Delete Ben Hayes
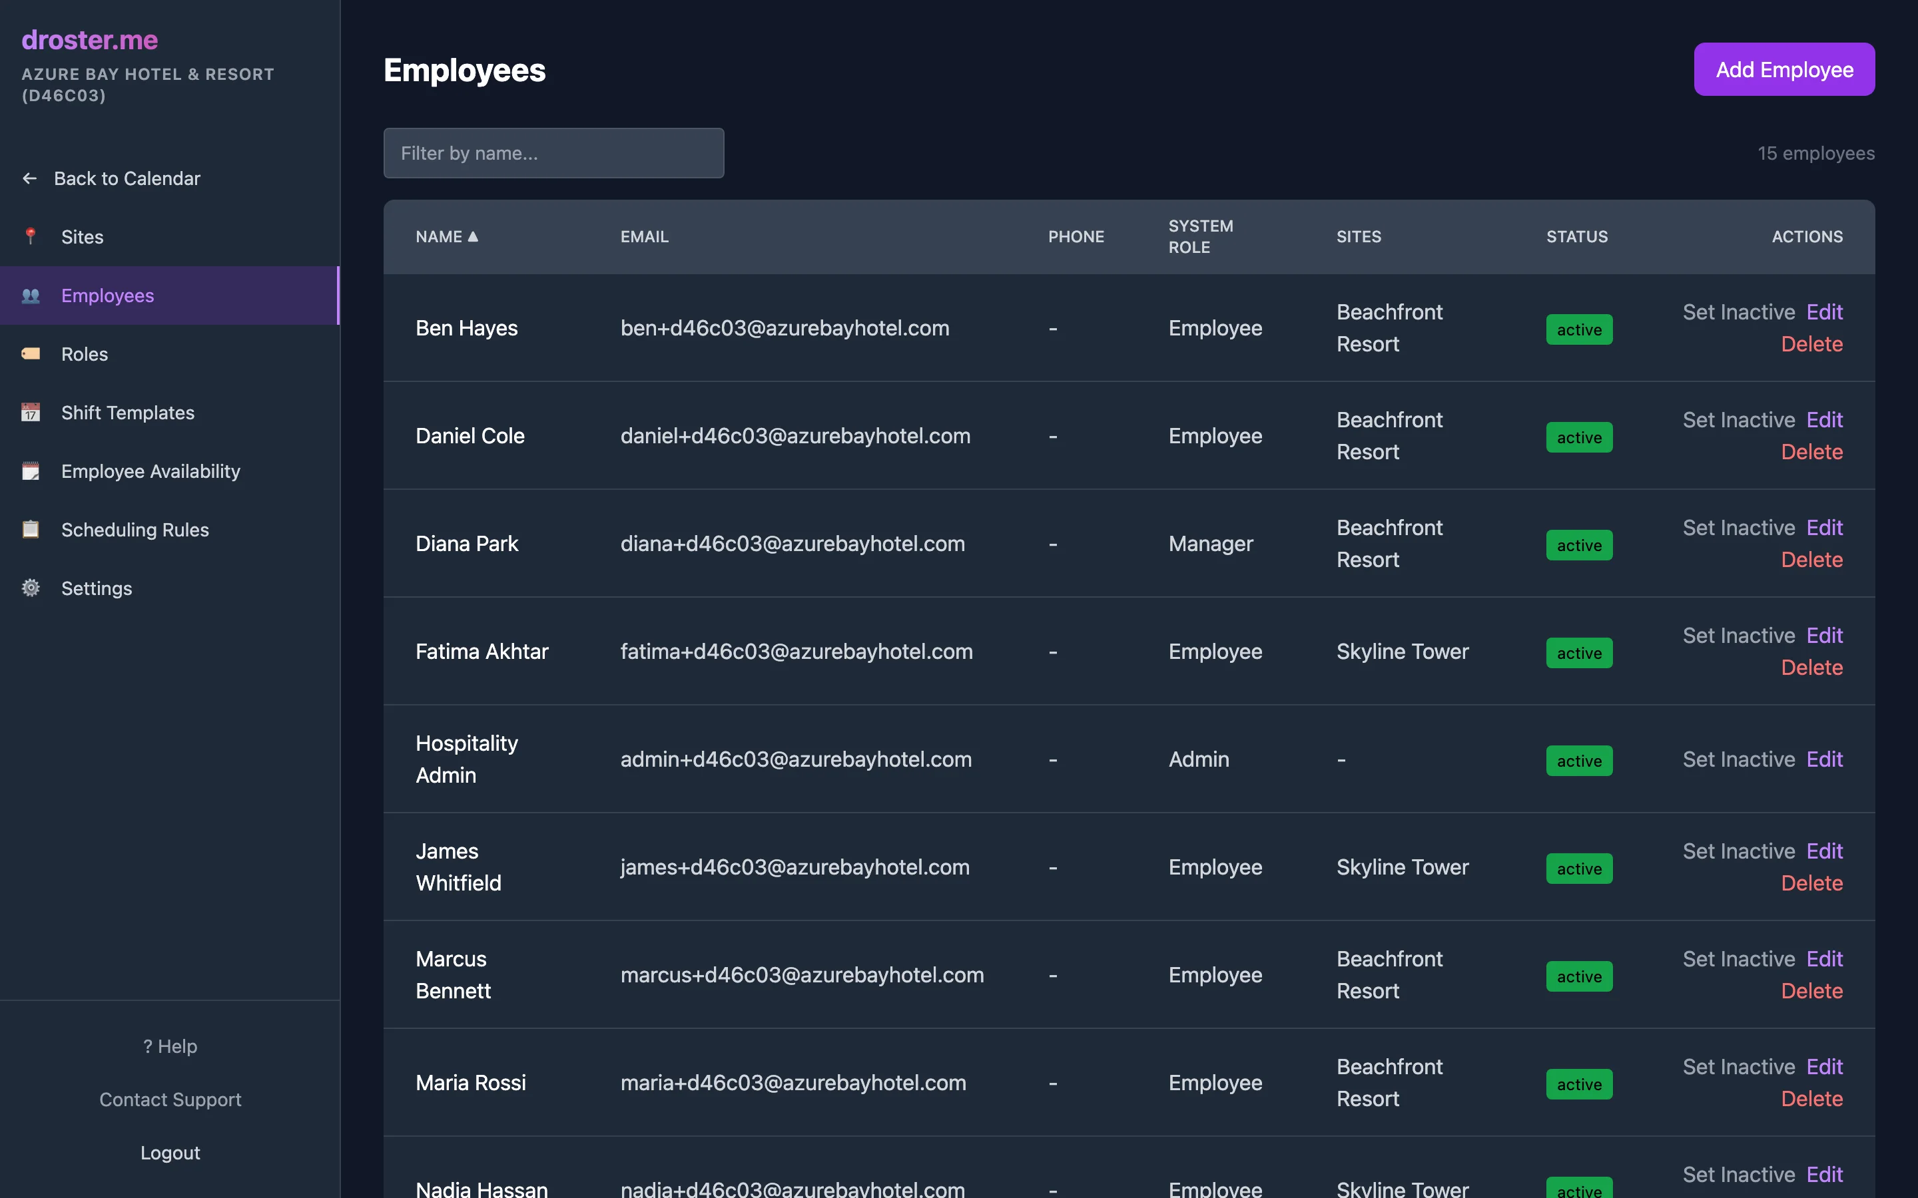The height and width of the screenshot is (1198, 1918). [1812, 344]
